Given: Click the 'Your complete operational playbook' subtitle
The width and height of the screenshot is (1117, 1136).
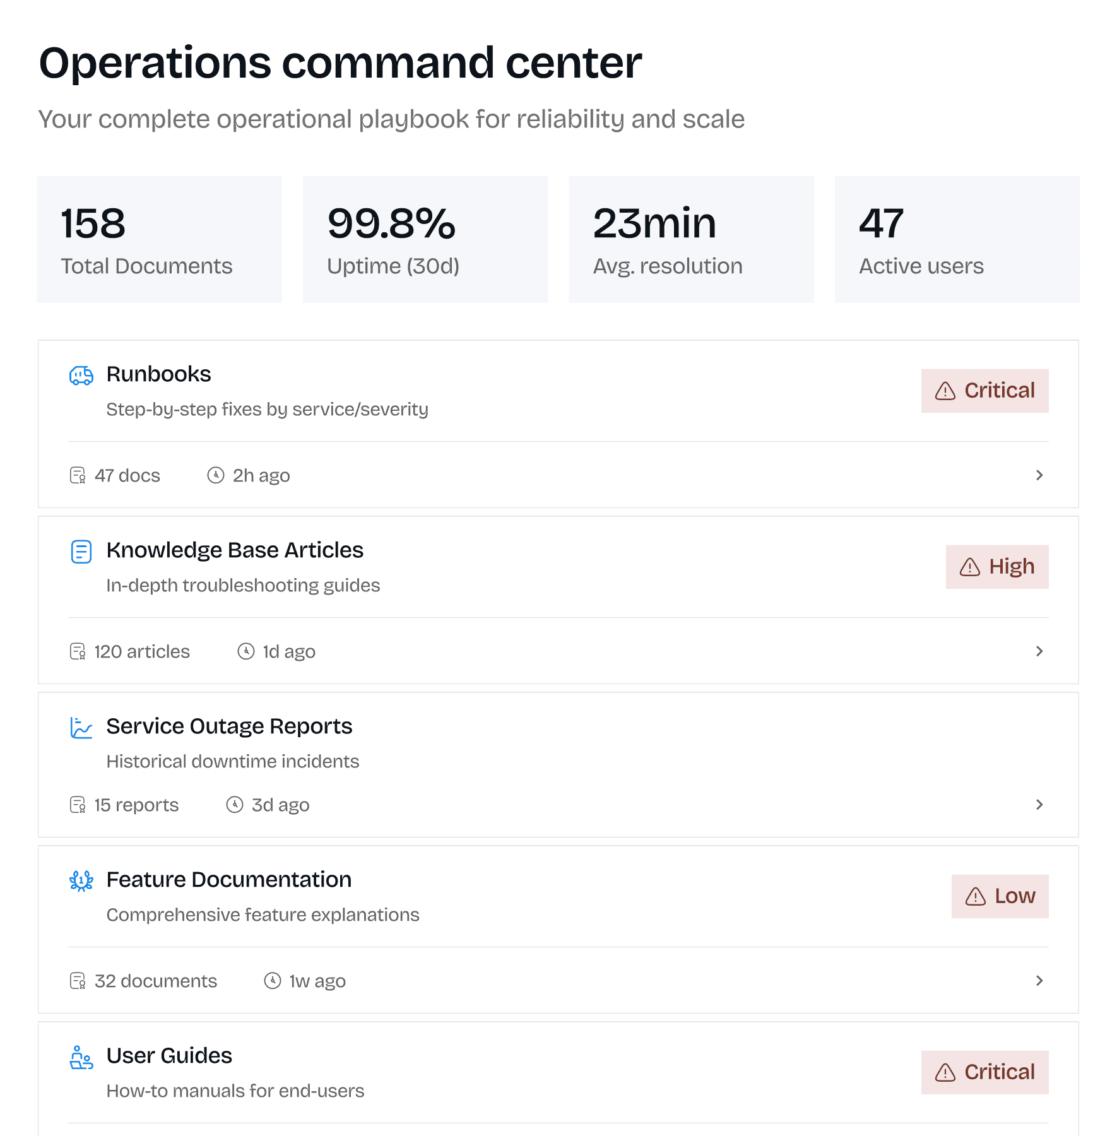Looking at the screenshot, I should (391, 119).
